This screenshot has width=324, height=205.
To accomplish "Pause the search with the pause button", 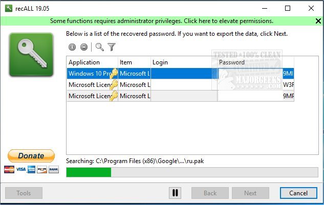I will tap(175, 193).
